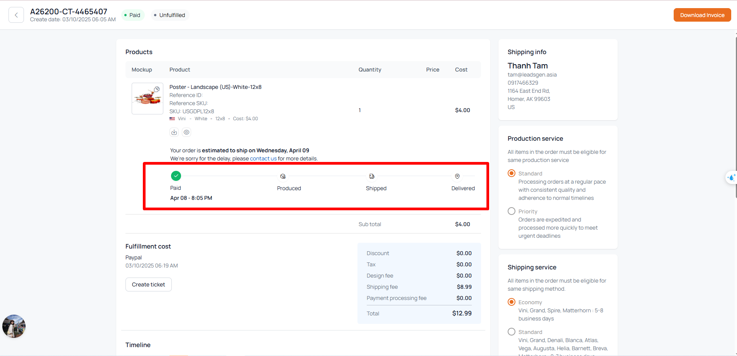Screen dimensions: 737x356
Task: Click the Create ticket button
Action: coord(148,284)
